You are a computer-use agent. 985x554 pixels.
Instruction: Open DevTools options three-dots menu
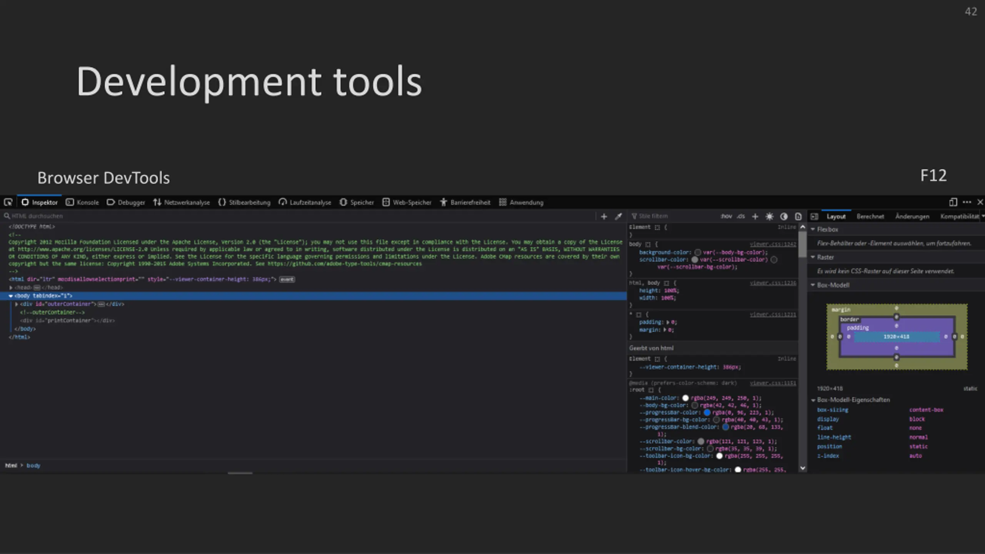pos(967,202)
